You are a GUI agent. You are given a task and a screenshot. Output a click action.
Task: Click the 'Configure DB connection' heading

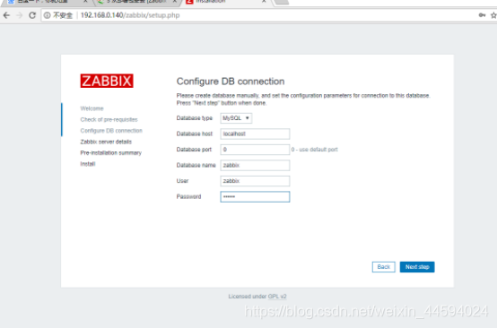click(x=231, y=82)
